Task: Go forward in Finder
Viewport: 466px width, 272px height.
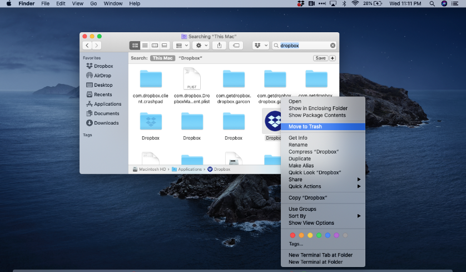Action: [97, 46]
